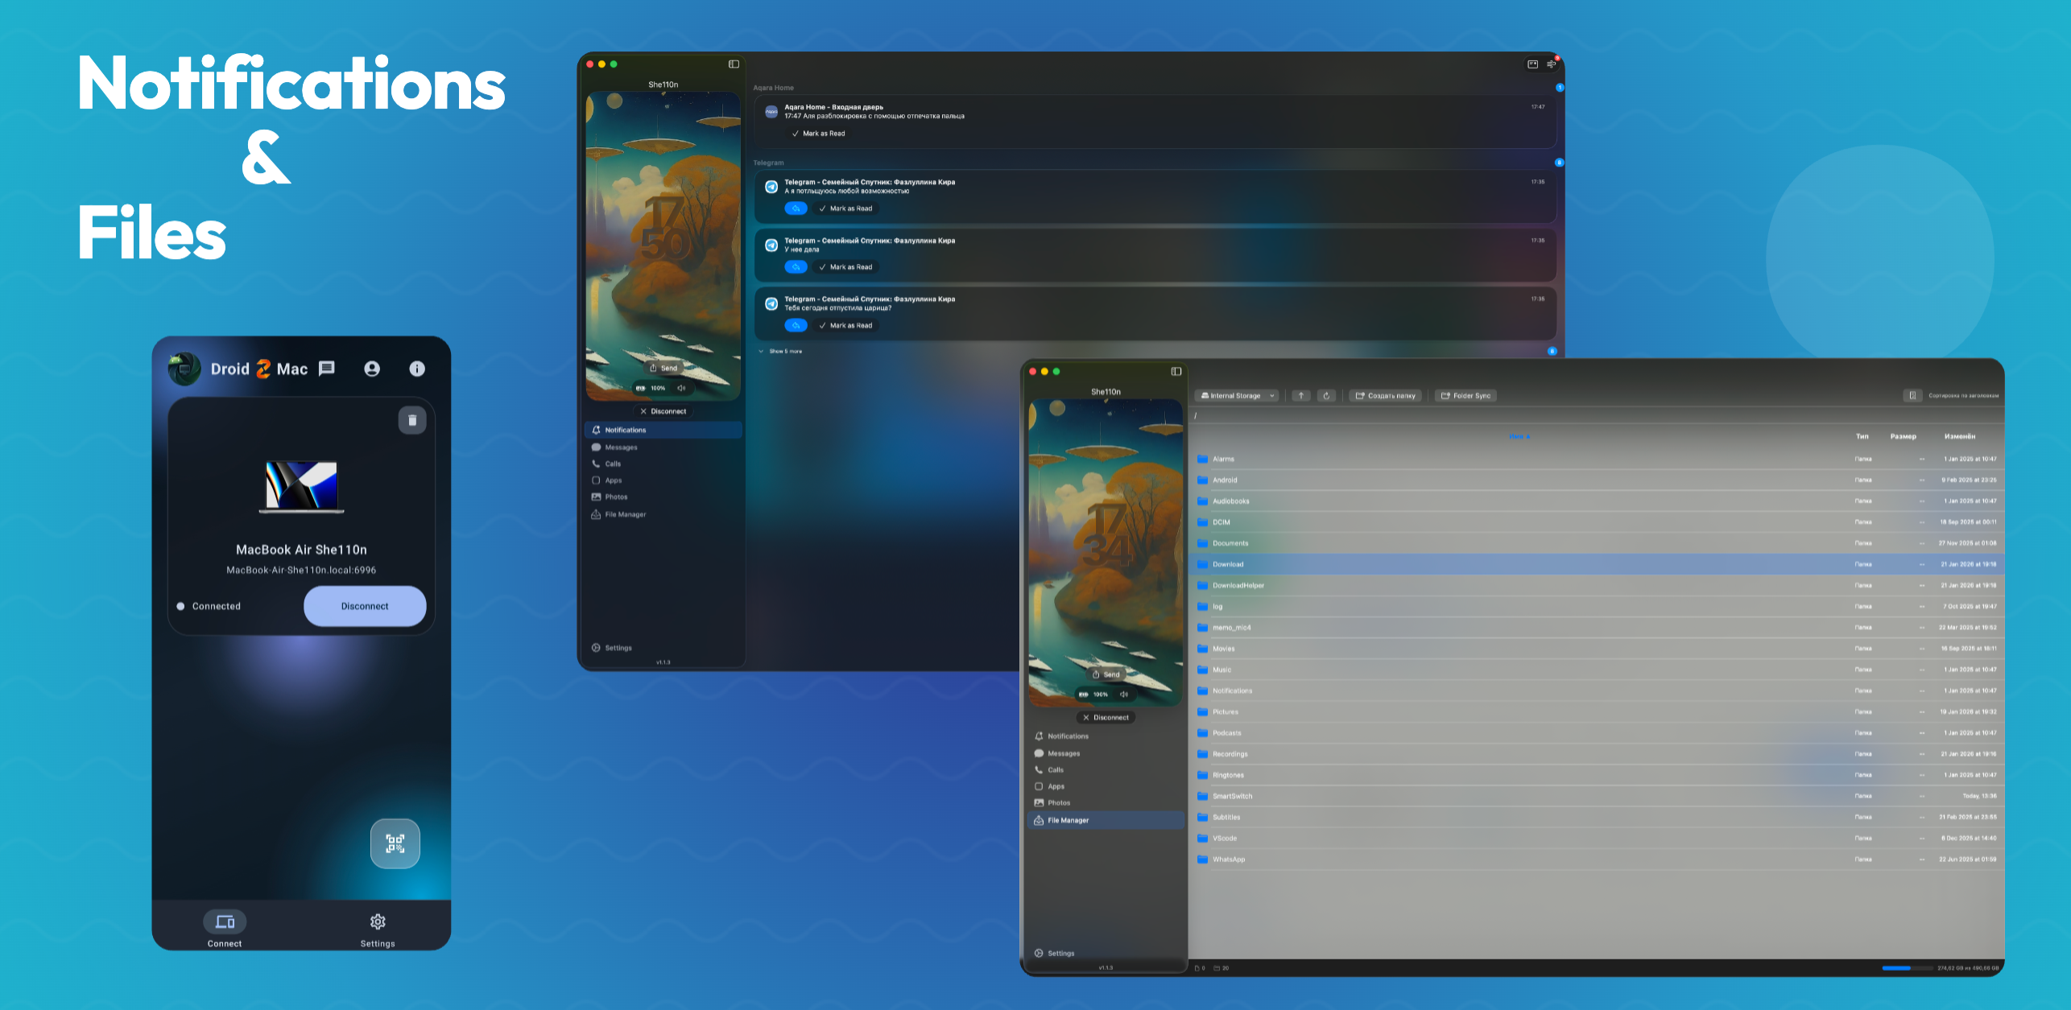Screen dimensions: 2071x1010
Task: Open File Manager in the notifications window sidebar
Action: (x=663, y=515)
